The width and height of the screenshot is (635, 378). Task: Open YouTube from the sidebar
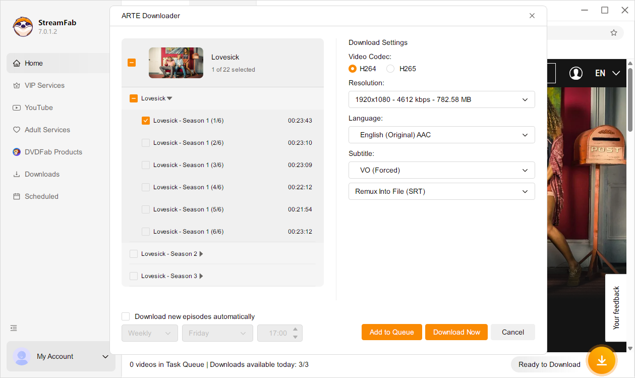(38, 107)
